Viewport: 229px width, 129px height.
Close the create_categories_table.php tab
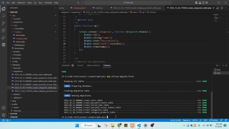(214, 8)
